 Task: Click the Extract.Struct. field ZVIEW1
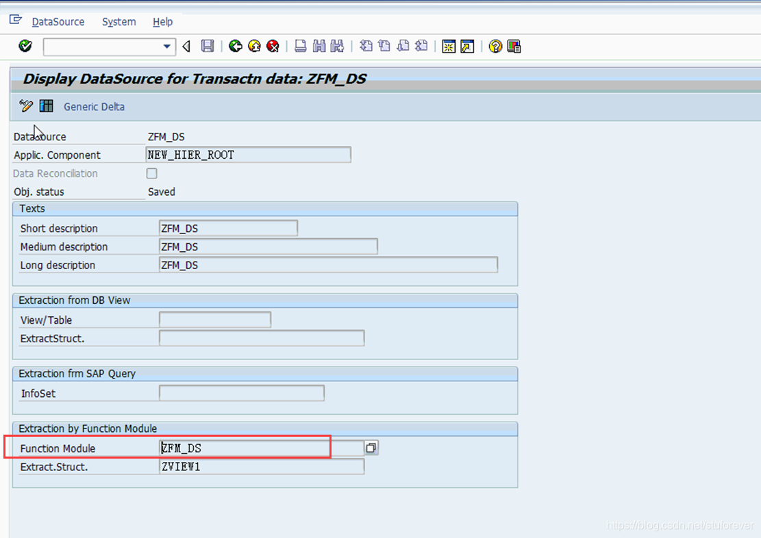pos(262,466)
